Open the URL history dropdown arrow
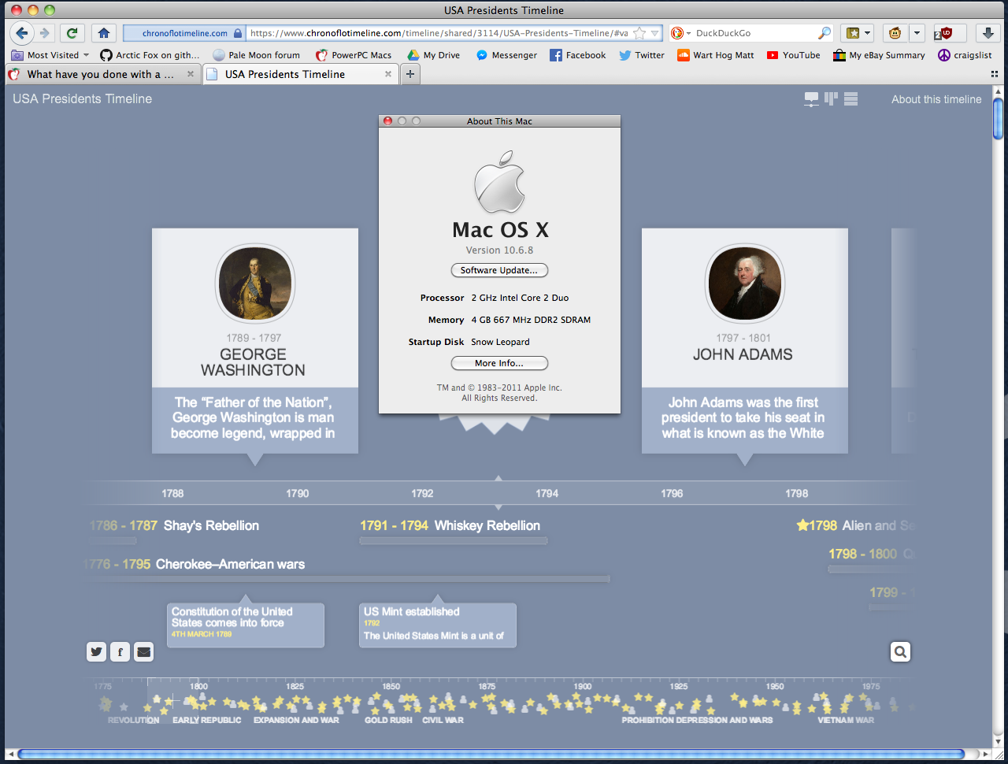Screen dimensions: 1008x764 pyautogui.click(x=654, y=33)
